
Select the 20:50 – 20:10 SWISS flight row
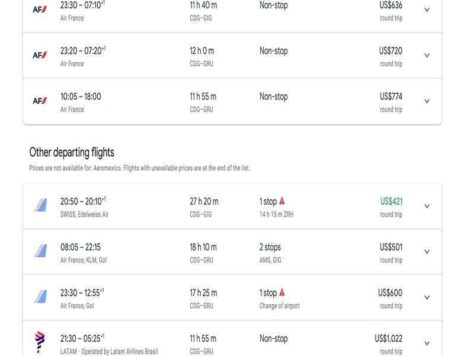pos(232,206)
